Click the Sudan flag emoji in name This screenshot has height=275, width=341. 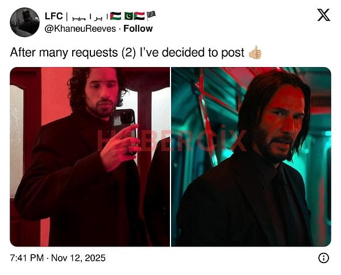coord(139,16)
